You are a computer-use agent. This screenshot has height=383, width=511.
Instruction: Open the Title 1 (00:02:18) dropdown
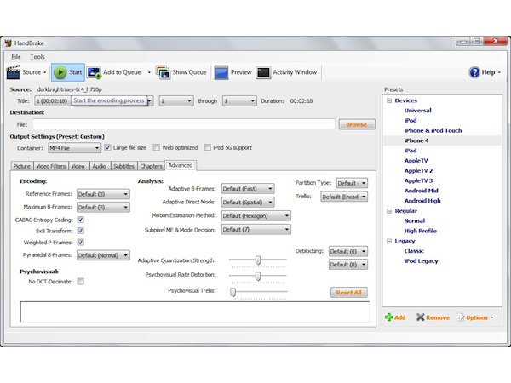(94, 101)
